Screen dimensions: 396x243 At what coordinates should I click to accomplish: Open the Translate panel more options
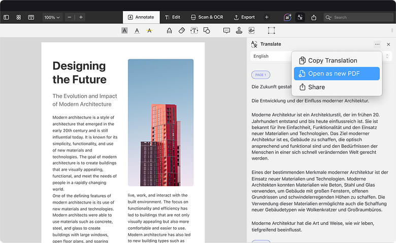click(377, 44)
